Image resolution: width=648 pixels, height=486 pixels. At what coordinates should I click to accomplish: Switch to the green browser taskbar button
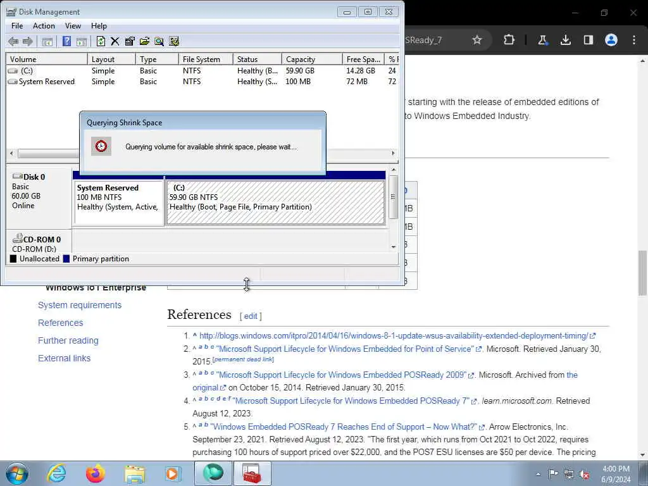(x=213, y=473)
